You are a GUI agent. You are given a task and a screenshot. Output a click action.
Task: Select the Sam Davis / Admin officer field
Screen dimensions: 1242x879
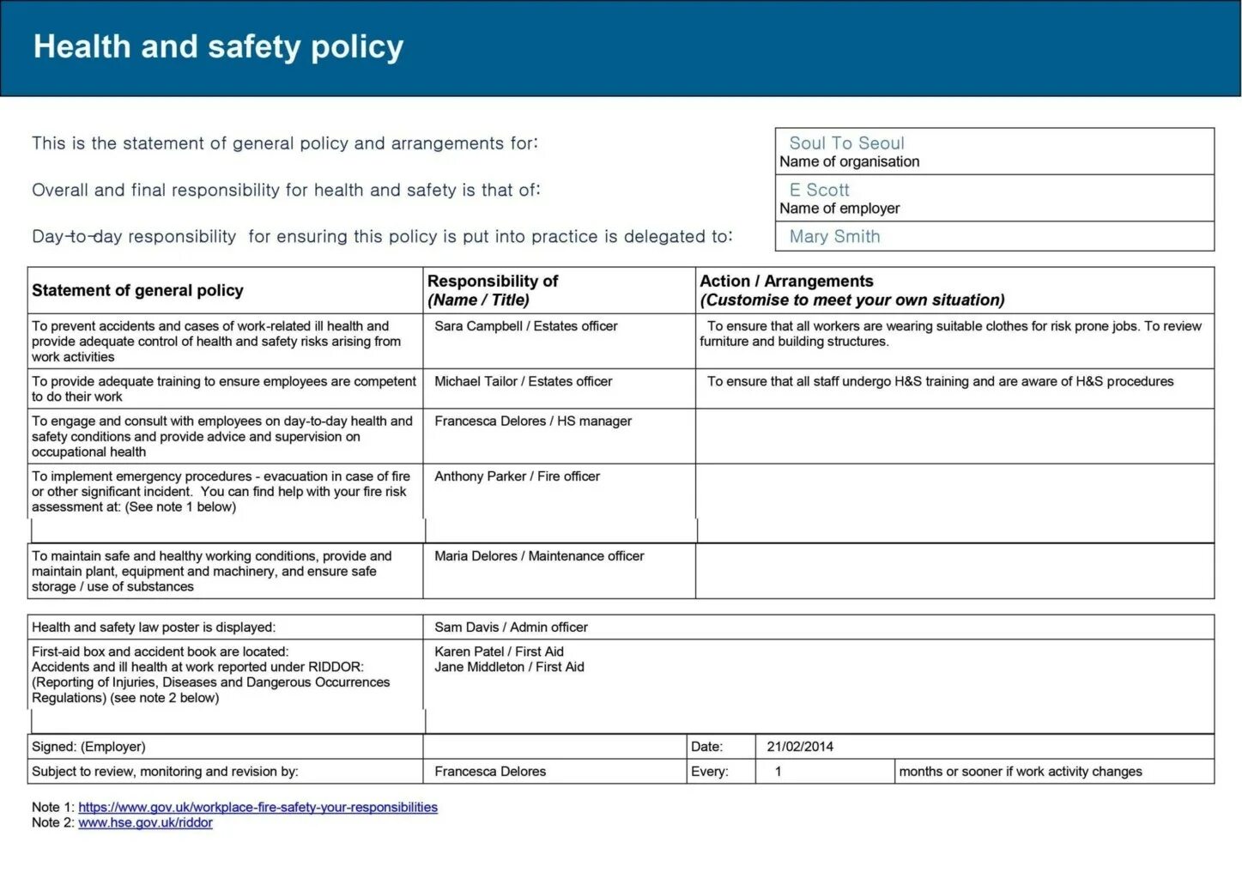[x=819, y=627]
